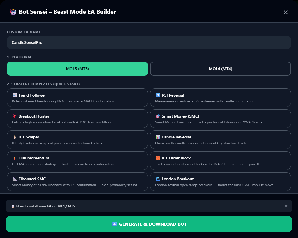Click "Catches high-momentum breakouts" description
298x238 pixels.
61,122
